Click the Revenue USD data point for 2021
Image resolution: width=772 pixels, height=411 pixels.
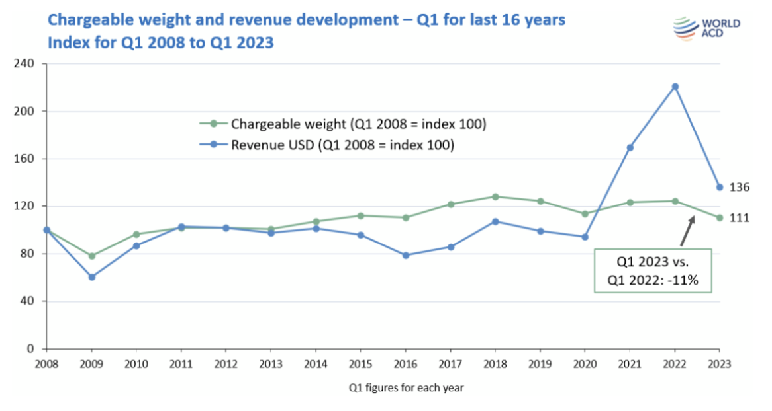click(630, 147)
